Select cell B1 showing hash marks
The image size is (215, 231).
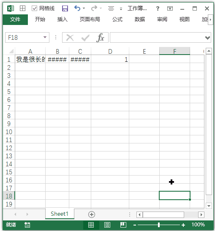coord(57,59)
